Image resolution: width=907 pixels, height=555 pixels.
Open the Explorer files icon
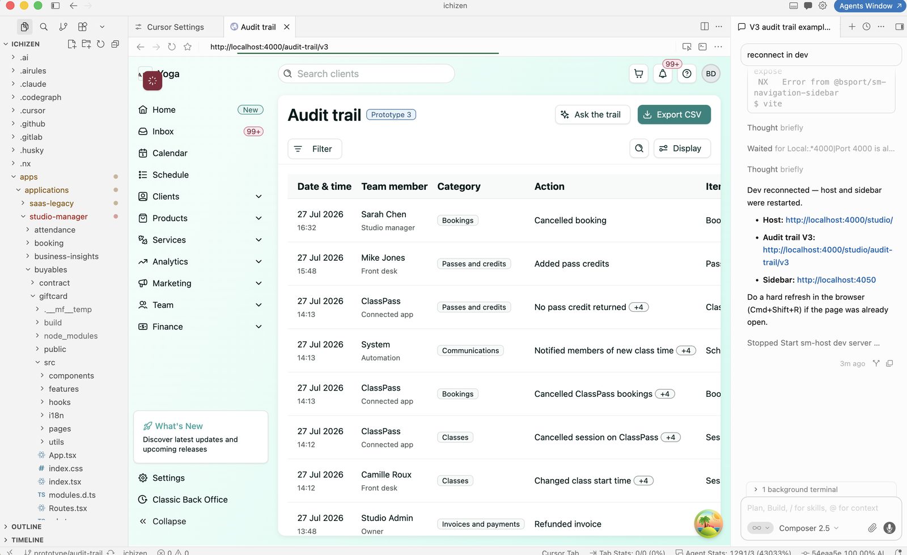coord(24,27)
